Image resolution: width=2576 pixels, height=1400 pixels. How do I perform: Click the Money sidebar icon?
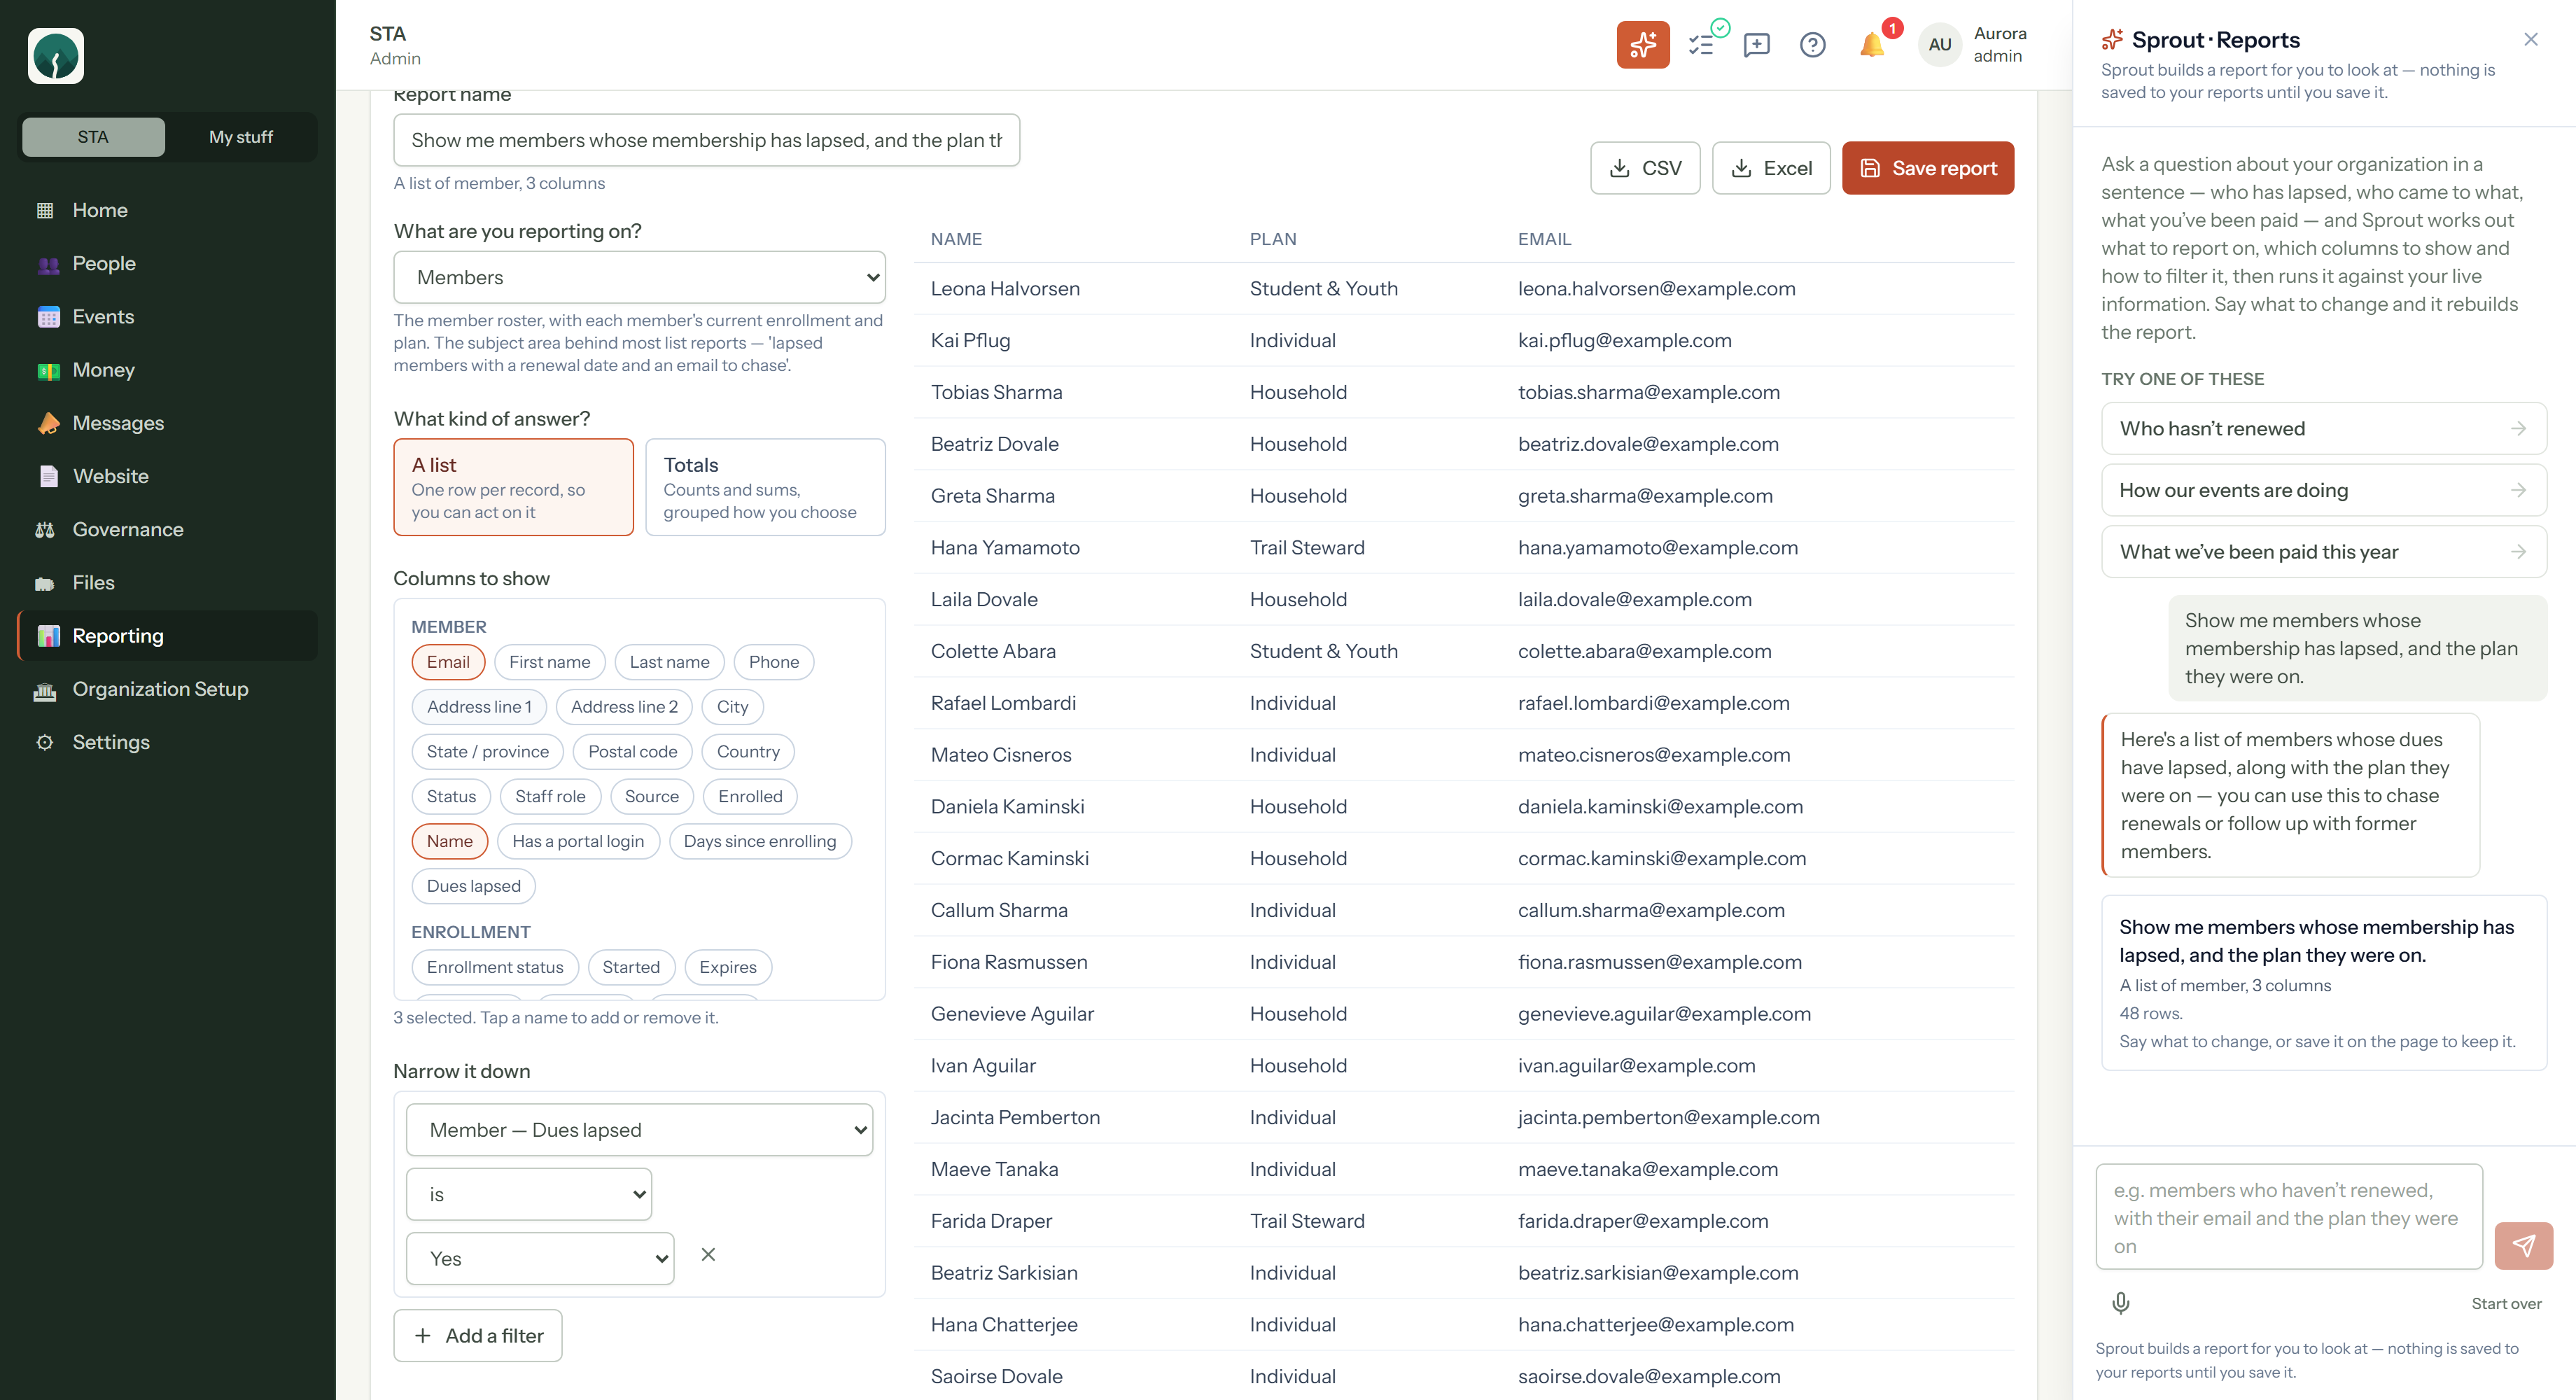tap(47, 370)
